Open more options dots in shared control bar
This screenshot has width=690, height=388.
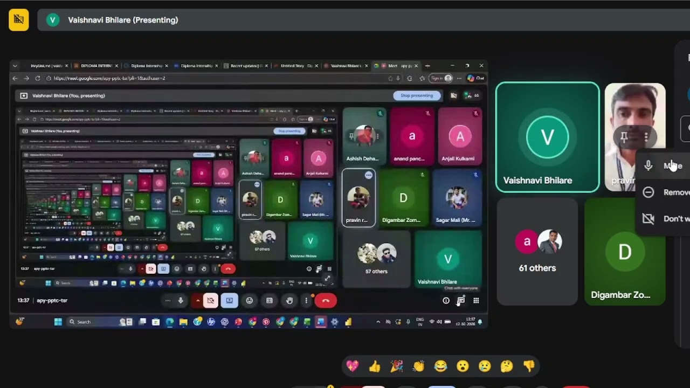click(306, 301)
